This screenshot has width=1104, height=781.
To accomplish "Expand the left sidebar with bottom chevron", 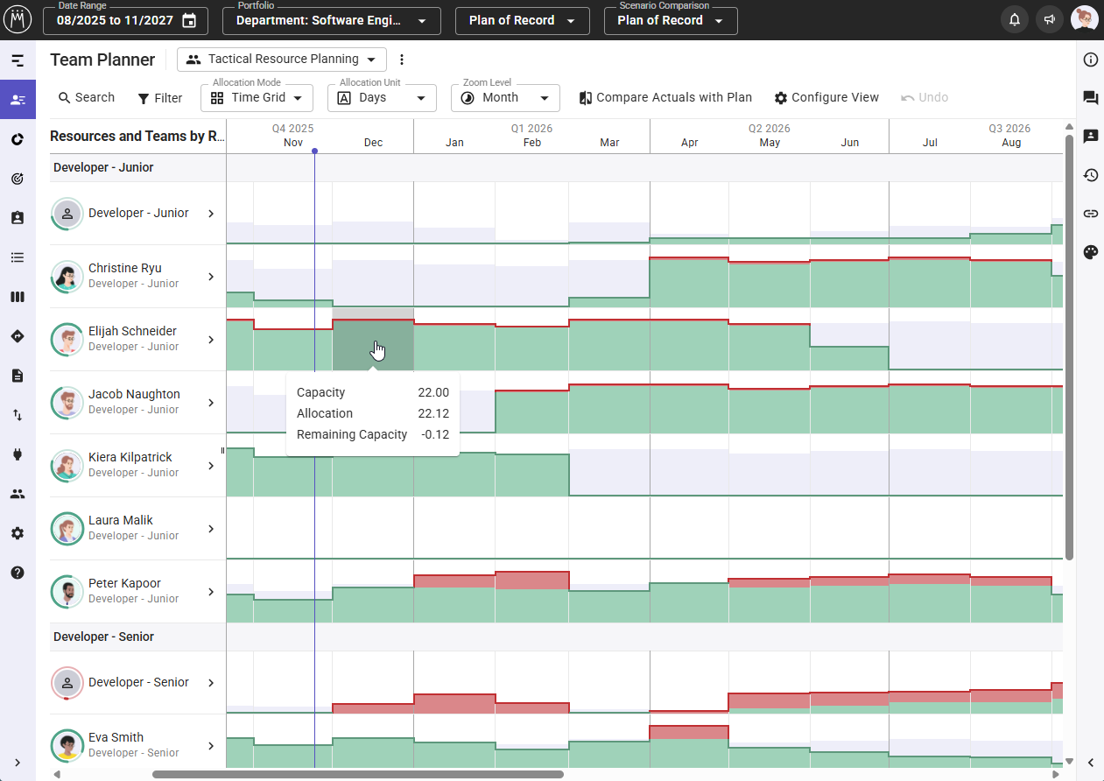I will (18, 763).
